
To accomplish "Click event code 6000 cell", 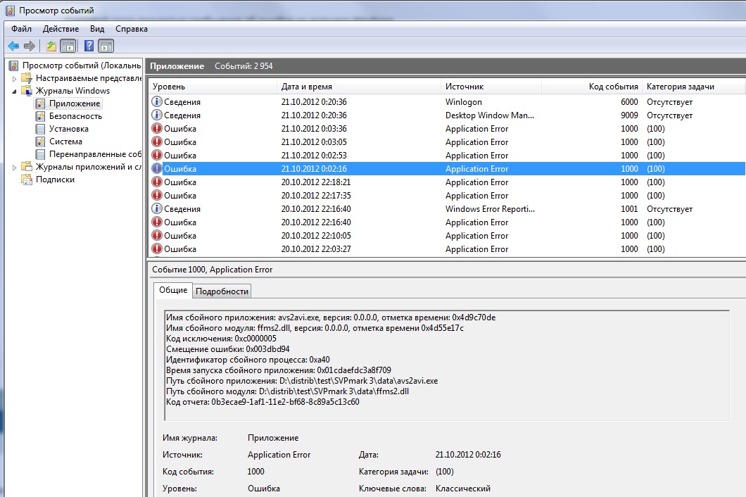I will tap(629, 102).
